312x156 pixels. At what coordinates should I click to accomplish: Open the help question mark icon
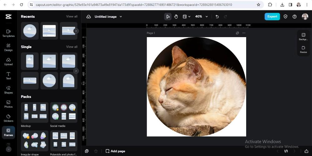295,17
